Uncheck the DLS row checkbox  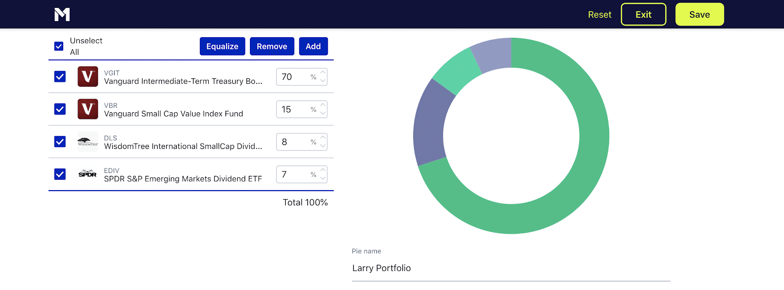coord(60,142)
